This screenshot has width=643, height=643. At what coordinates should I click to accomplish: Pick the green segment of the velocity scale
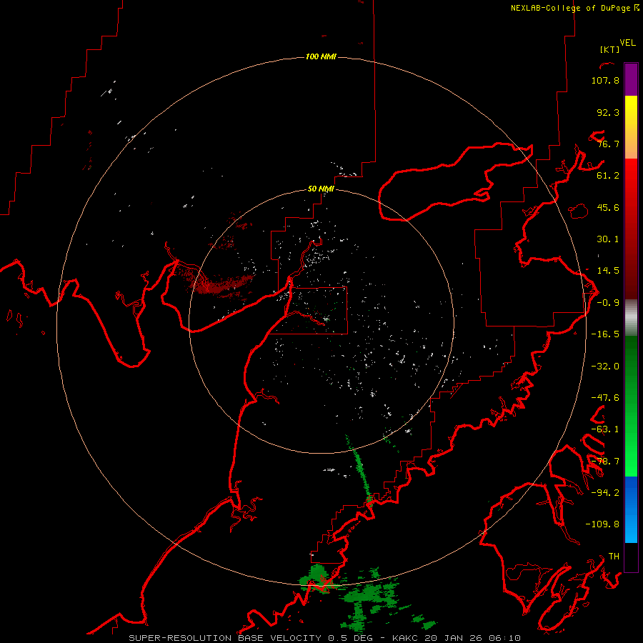[x=631, y=406]
